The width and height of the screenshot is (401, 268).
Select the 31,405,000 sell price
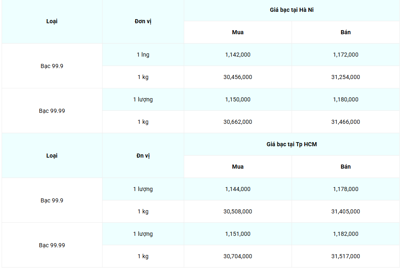[x=345, y=211]
